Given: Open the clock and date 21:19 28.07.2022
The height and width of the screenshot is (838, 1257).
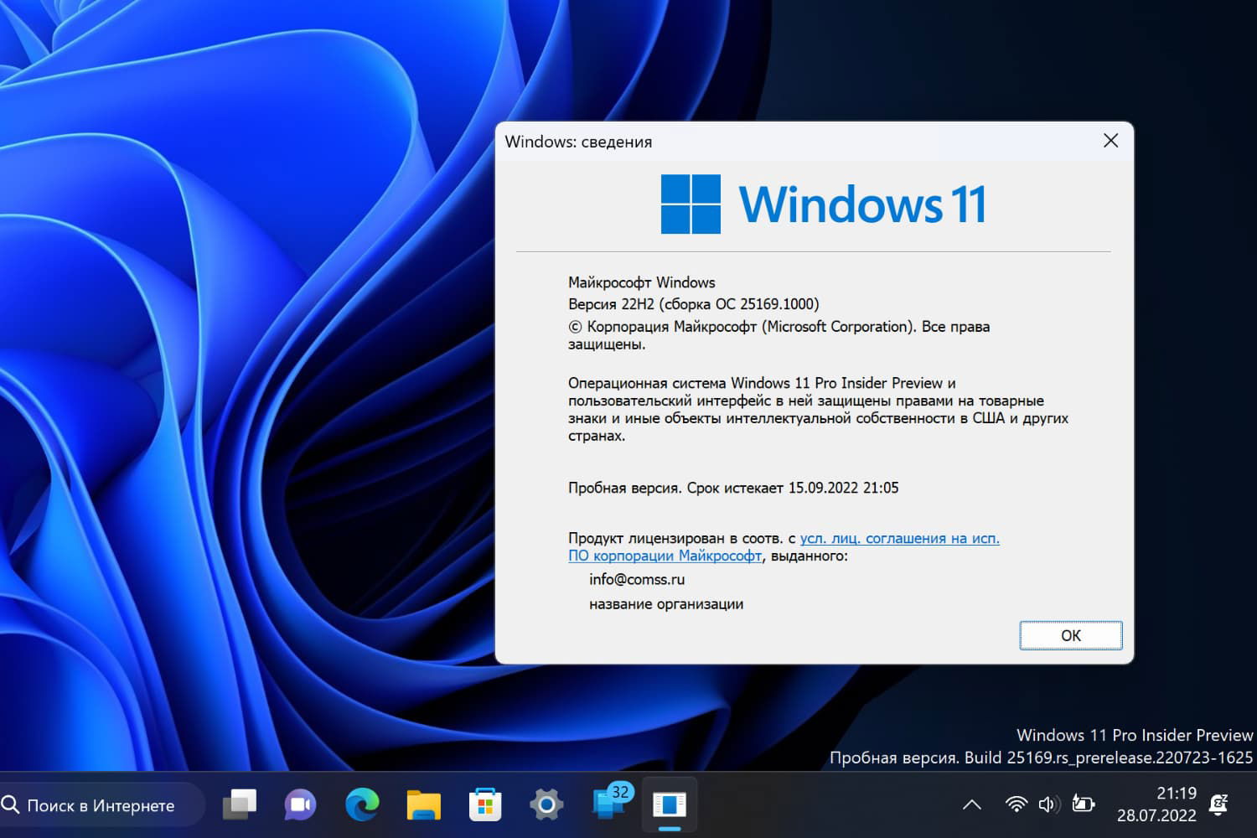Looking at the screenshot, I should 1156,804.
